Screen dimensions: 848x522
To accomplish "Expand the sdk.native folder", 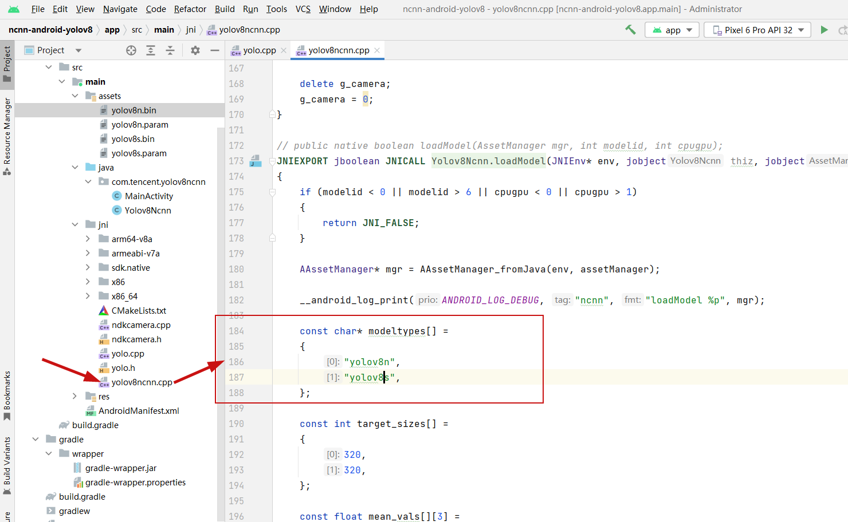I will pyautogui.click(x=88, y=268).
